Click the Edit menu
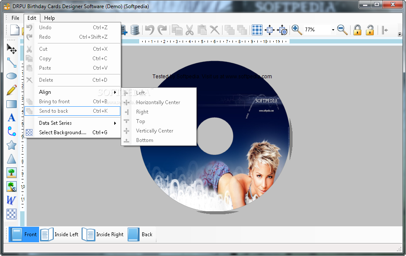This screenshot has width=406, height=256. (x=32, y=18)
